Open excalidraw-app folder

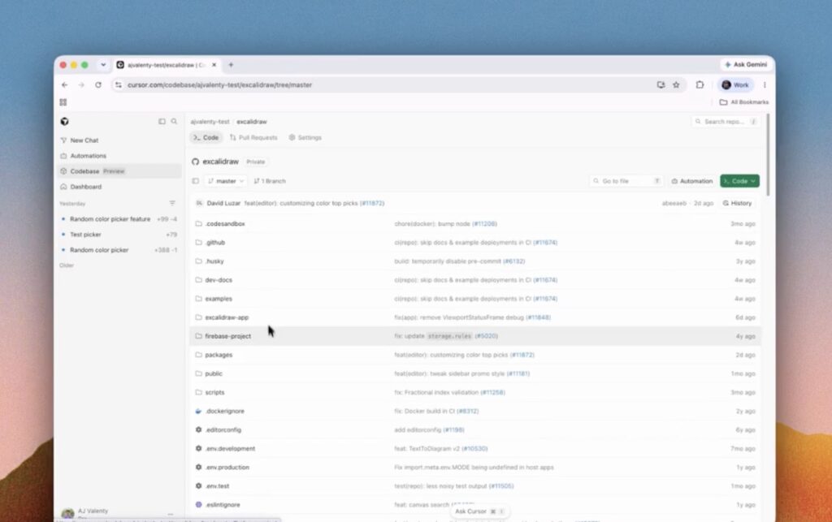click(x=227, y=317)
